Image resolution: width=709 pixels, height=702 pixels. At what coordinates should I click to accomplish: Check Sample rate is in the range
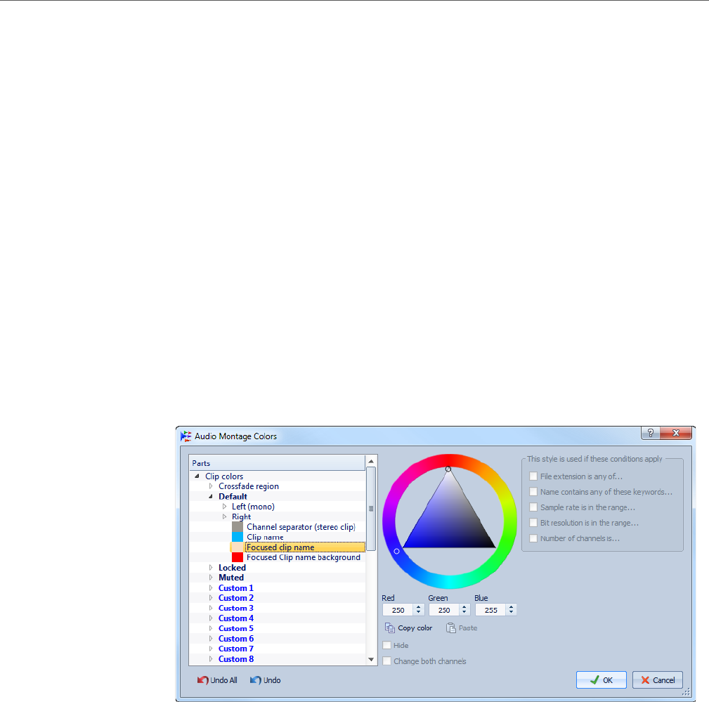(533, 507)
